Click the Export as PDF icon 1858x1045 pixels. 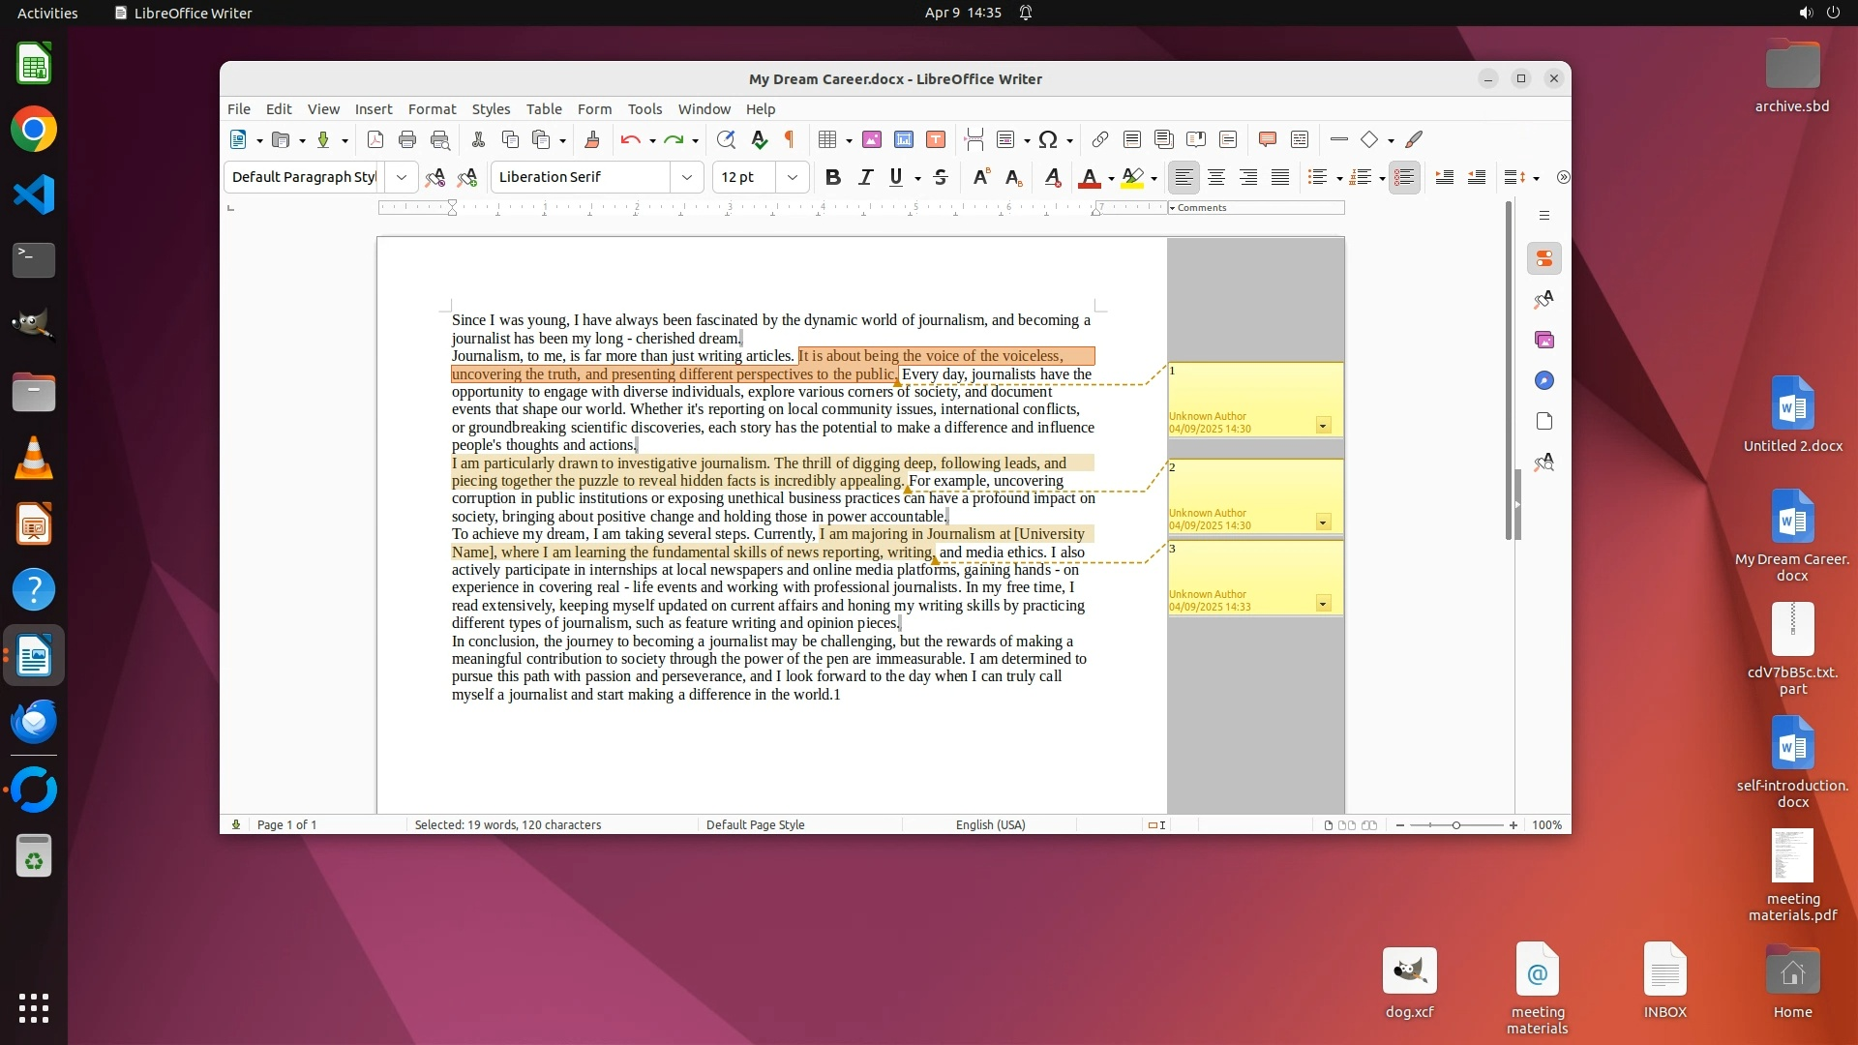(x=375, y=140)
